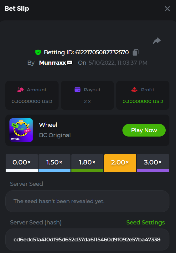Click the share arrow icon
This screenshot has width=176, height=253.
(x=157, y=41)
